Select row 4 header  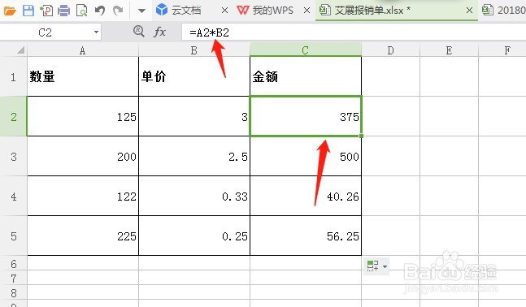(x=14, y=196)
